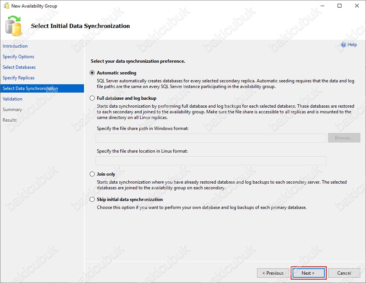Screen dimensions: 366x283
Task: Click the Skip initial data synchronization description
Action: point(202,207)
